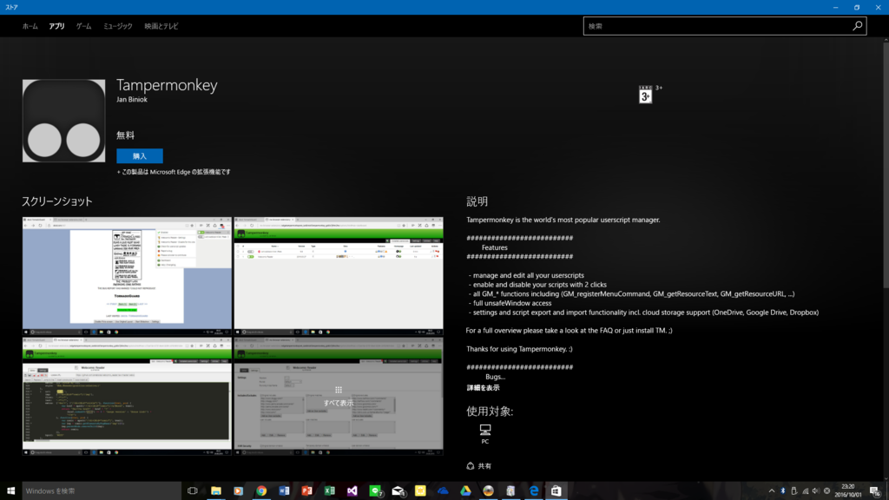Click the Tampermonkey title text
This screenshot has height=500, width=889.
click(x=167, y=85)
